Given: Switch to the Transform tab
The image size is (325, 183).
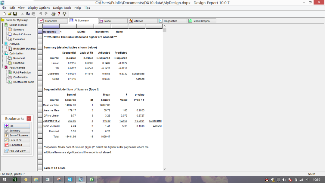Looking at the screenshot, I should point(53,21).
